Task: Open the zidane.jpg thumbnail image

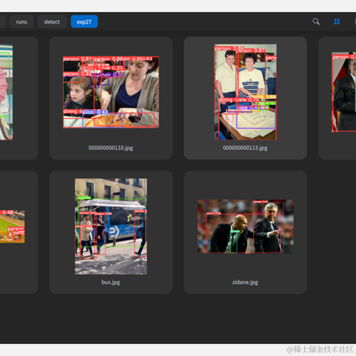Action: [245, 226]
